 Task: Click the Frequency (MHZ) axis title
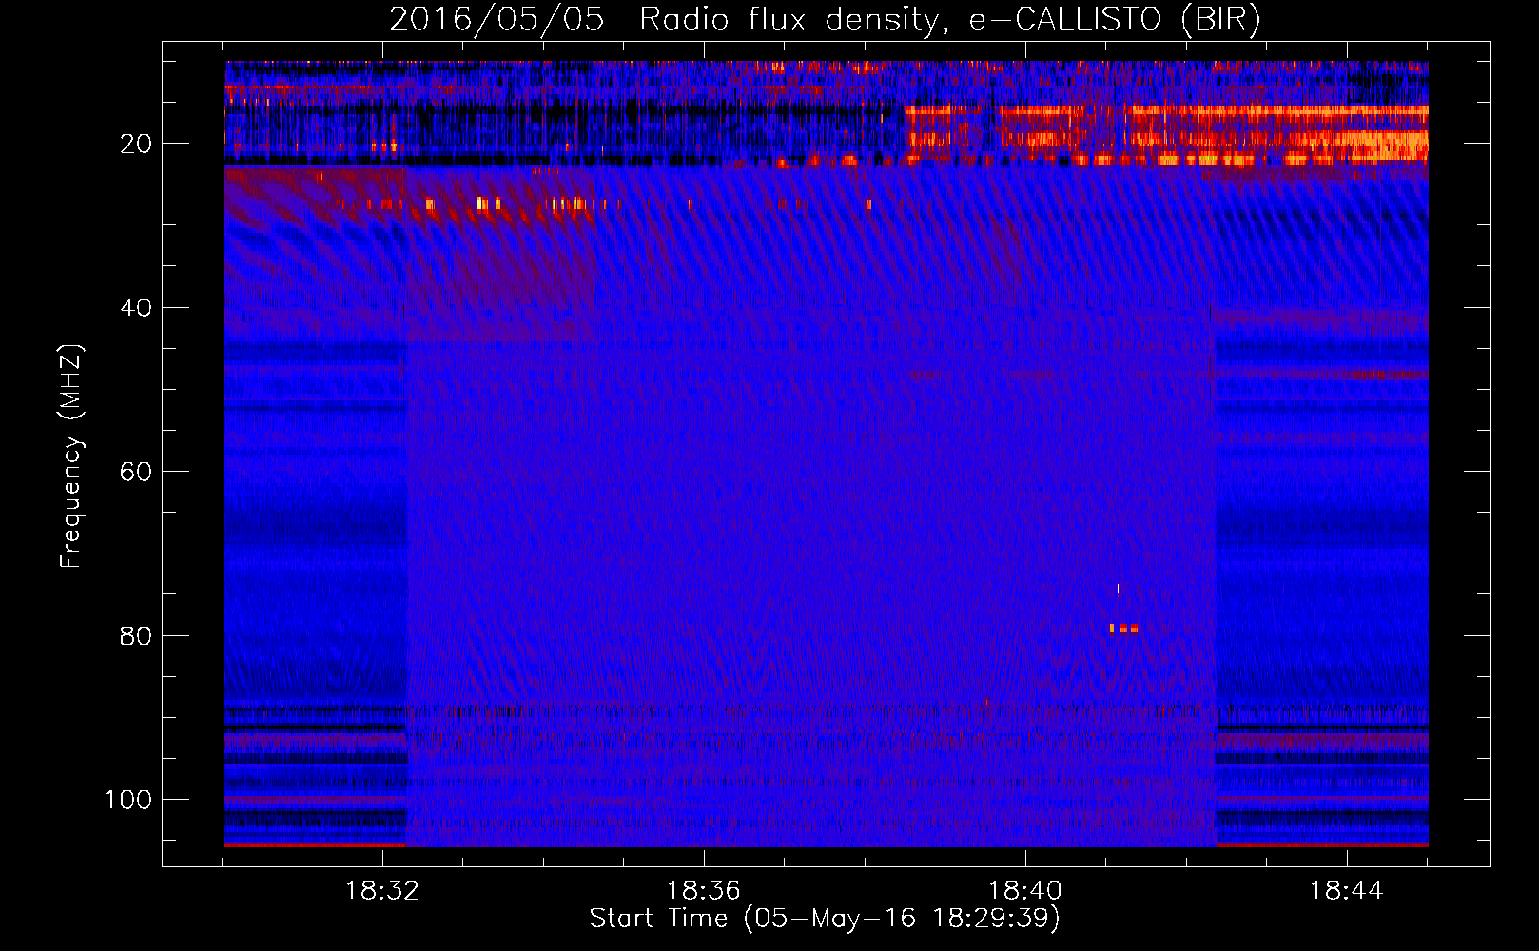pyautogui.click(x=71, y=456)
